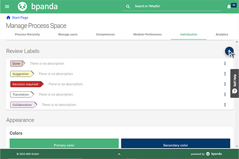Click description text next to Decision required label
Image resolution: width=239 pixels, height=159 pixels.
(66, 84)
